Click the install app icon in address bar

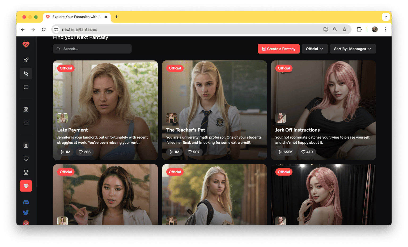point(326,29)
